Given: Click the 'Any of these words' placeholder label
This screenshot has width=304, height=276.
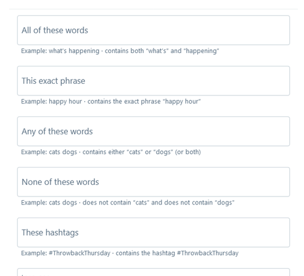Looking at the screenshot, I should (x=57, y=131).
